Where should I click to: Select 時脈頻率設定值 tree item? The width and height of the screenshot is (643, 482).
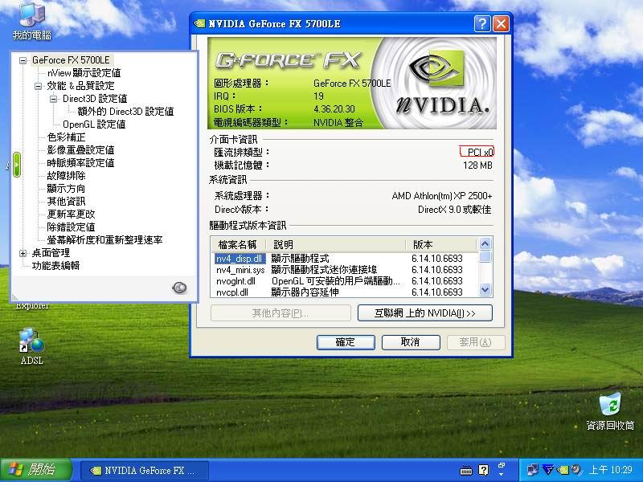coord(80,163)
